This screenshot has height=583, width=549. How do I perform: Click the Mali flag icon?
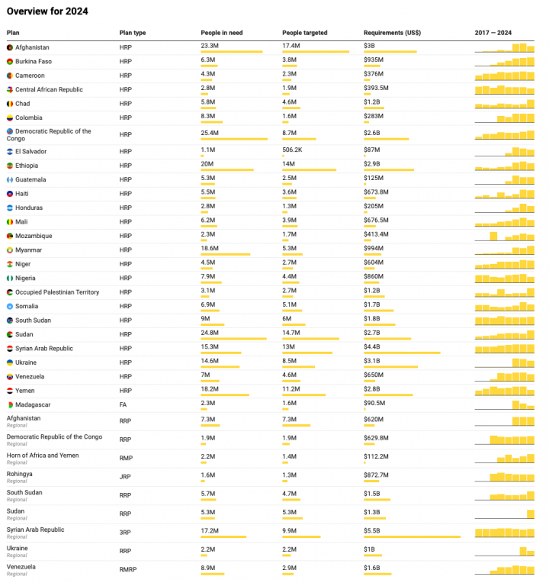point(10,222)
